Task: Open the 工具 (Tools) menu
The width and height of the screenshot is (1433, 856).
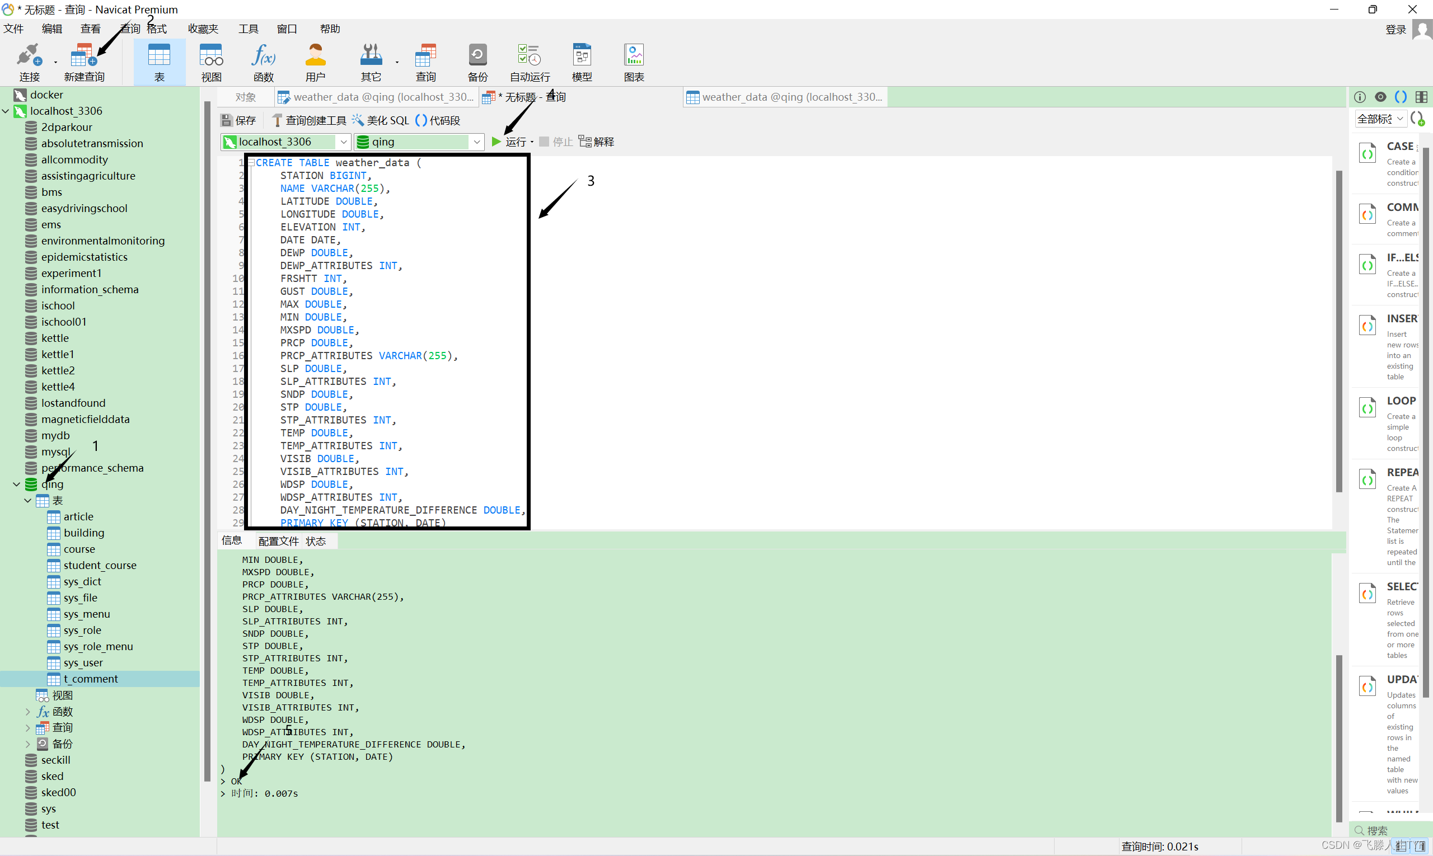Action: click(x=248, y=29)
